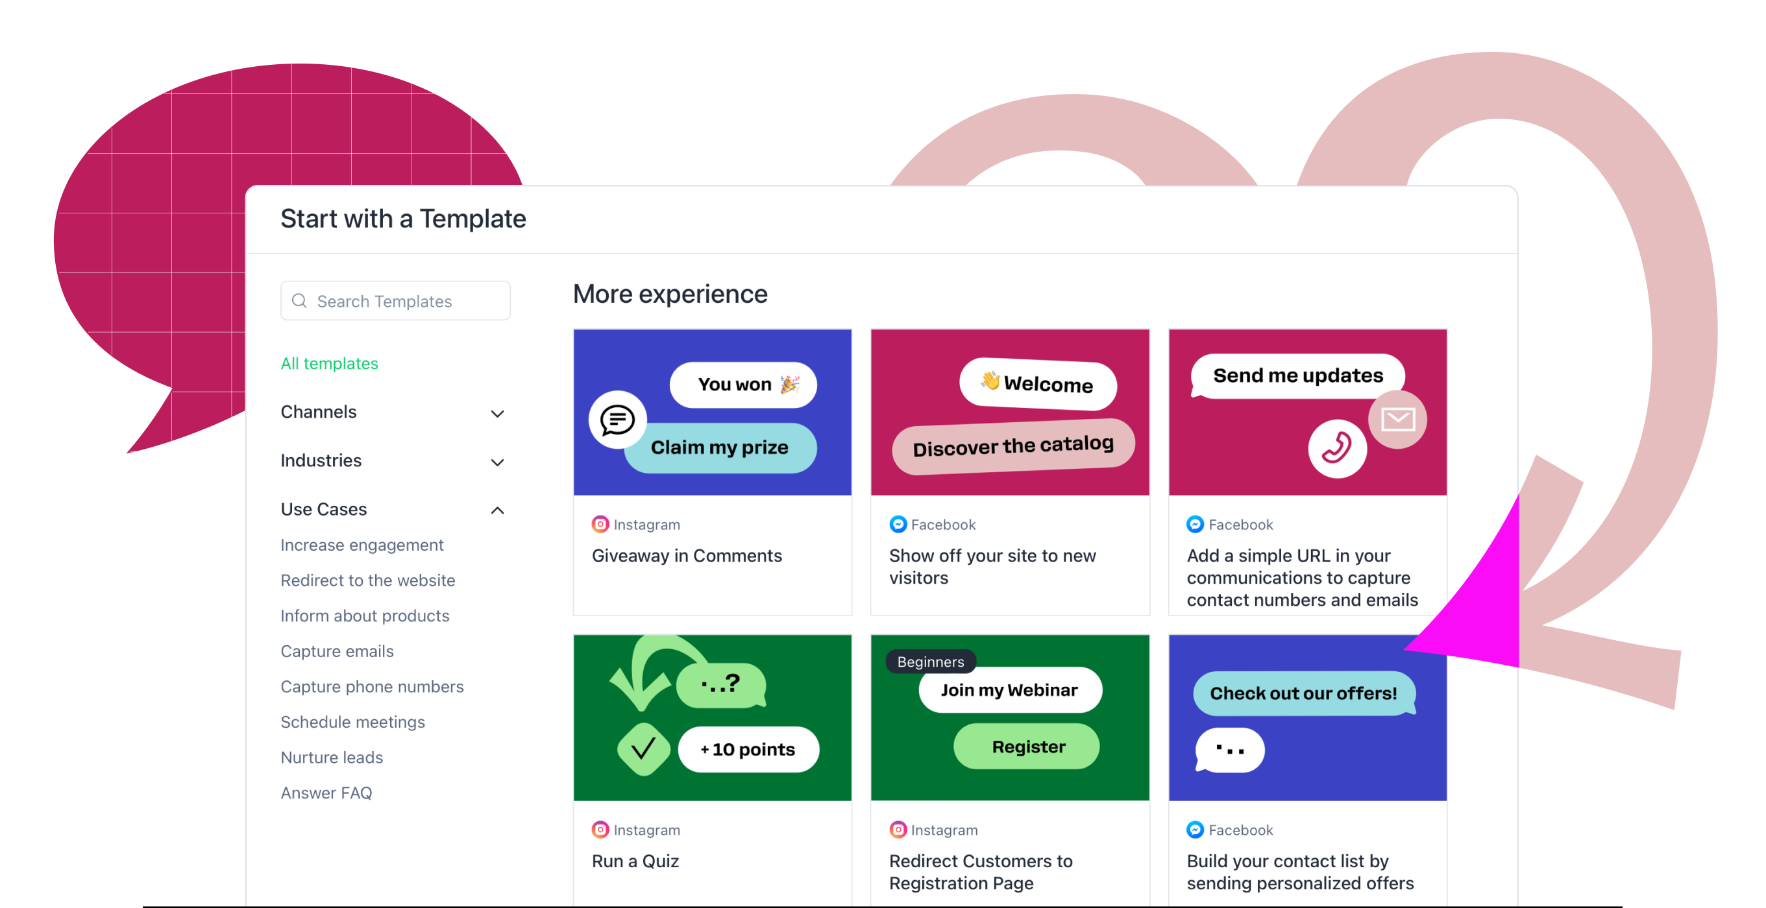Click the Instagram icon on Redirect Customers card
1766x908 pixels.
(x=898, y=829)
